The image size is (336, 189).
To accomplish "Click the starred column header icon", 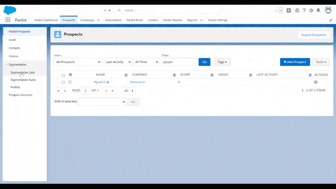I will point(70,75).
